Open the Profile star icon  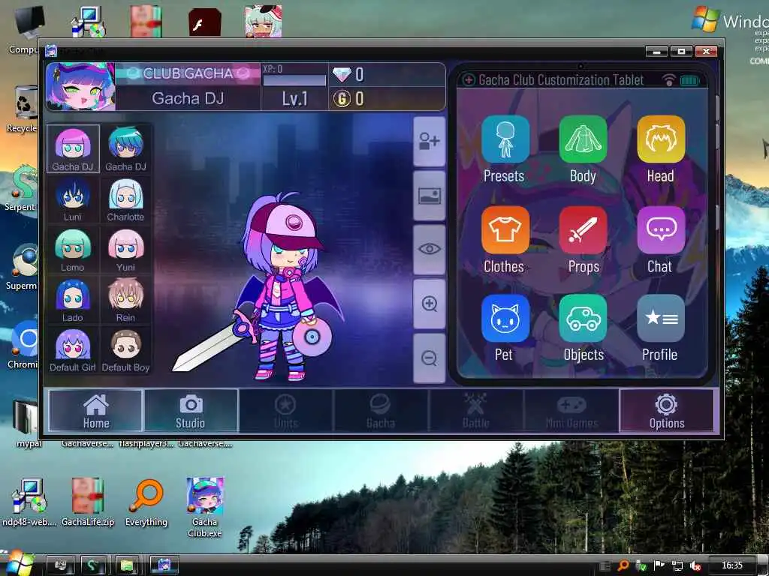tap(661, 318)
